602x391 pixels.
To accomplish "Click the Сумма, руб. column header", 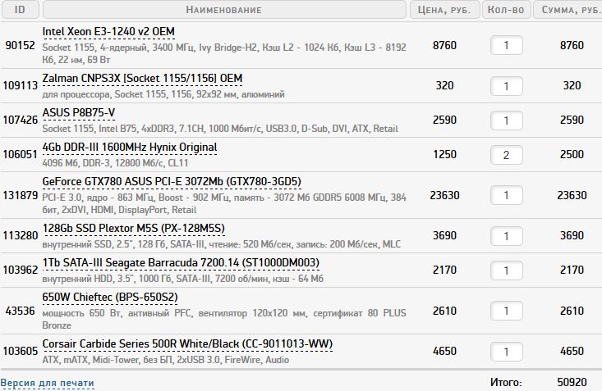I will (x=568, y=10).
